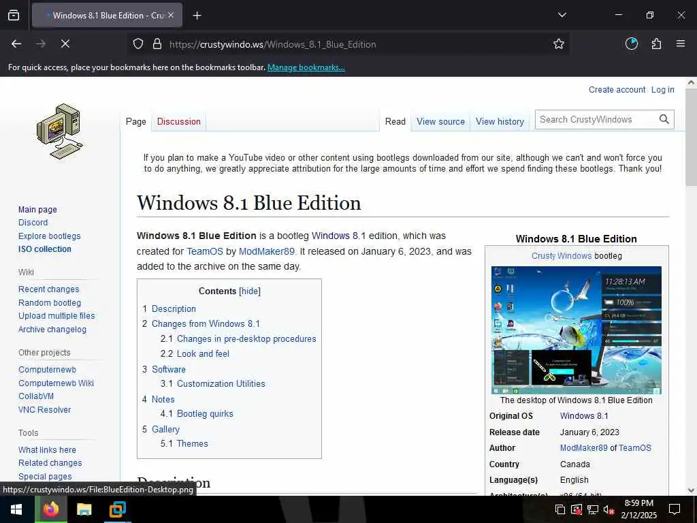Open Recent changes link
Image resolution: width=697 pixels, height=523 pixels.
tap(49, 289)
